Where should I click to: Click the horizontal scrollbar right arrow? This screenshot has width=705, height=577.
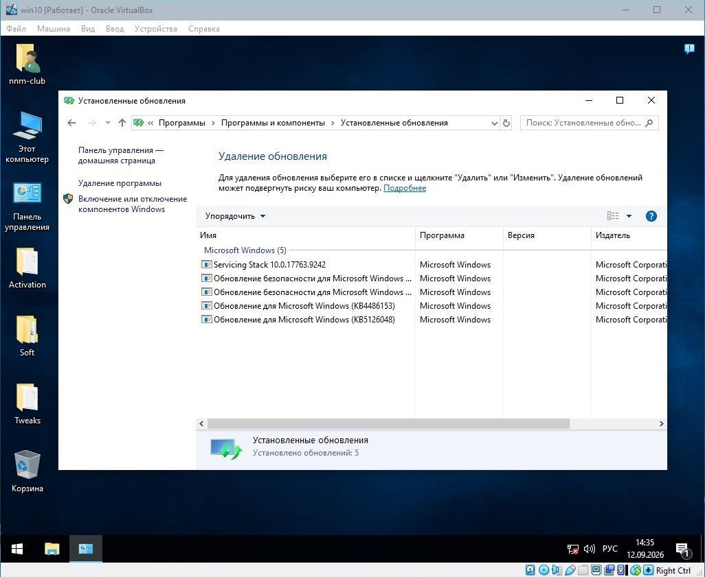click(662, 423)
